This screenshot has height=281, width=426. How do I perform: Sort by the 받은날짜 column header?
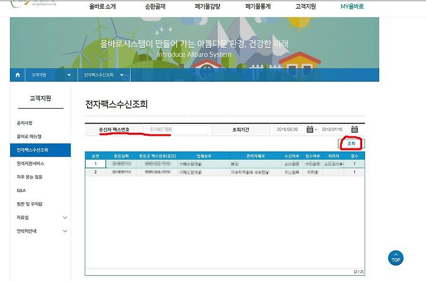tap(121, 156)
